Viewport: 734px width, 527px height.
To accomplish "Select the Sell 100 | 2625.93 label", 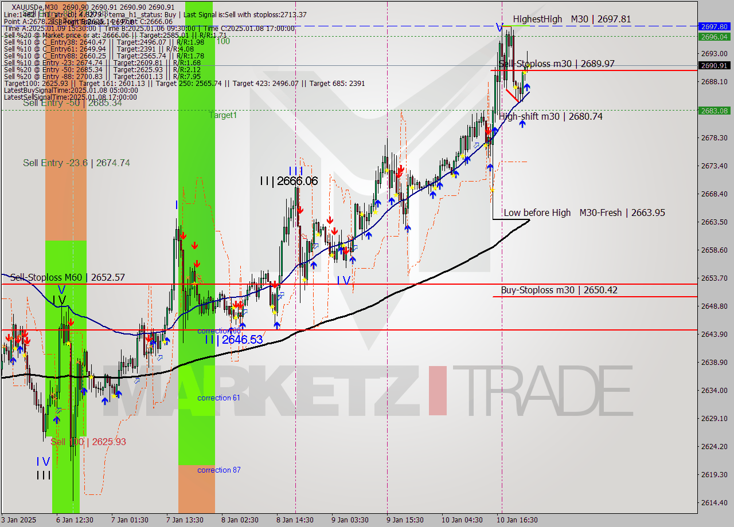I will coord(88,442).
